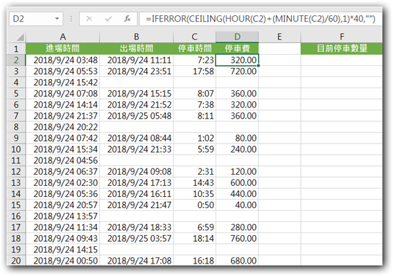Click cell showing 240.00

(237, 149)
